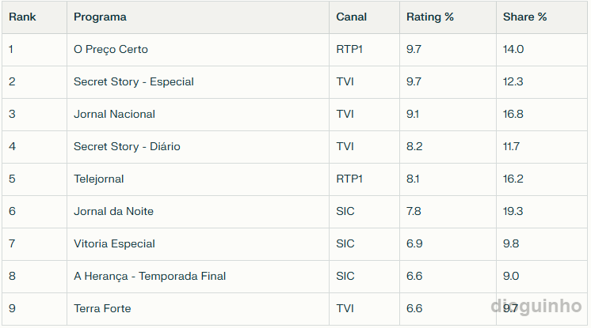Select A Herança - Temporada Final
Image resolution: width=591 pixels, height=328 pixels.
tap(150, 277)
